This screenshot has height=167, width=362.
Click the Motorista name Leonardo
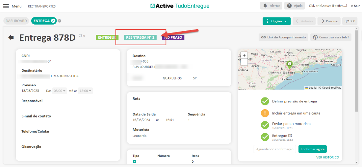(x=140, y=136)
